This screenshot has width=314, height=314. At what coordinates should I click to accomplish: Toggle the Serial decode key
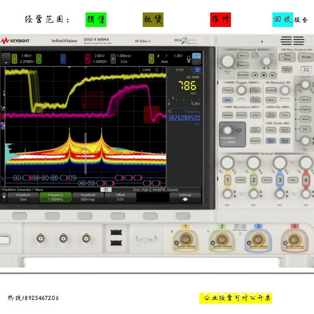point(305,100)
